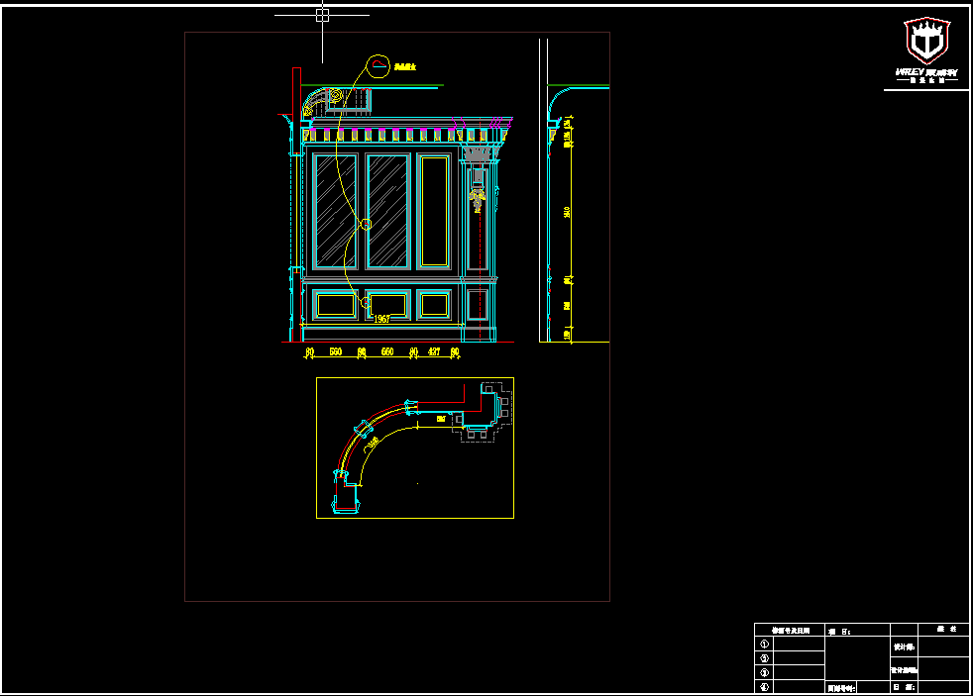This screenshot has height=696, width=973.
Task: Select the circled number 3 in revision table
Action: click(764, 673)
